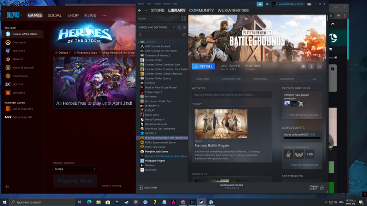Open Heroes of the Storm in Blizzard sidebar

[x=22, y=34]
